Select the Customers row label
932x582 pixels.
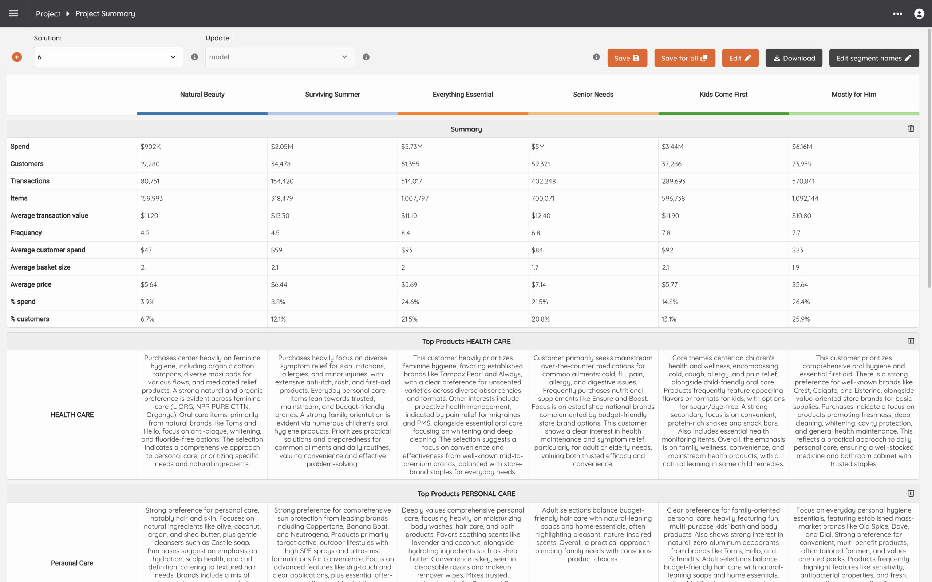[x=27, y=164]
